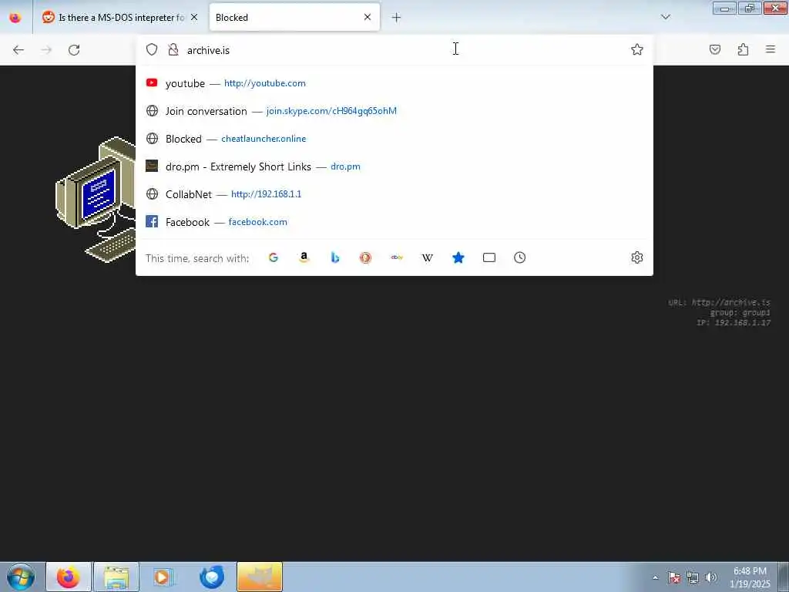Click the volume speaker tray icon

[711, 577]
